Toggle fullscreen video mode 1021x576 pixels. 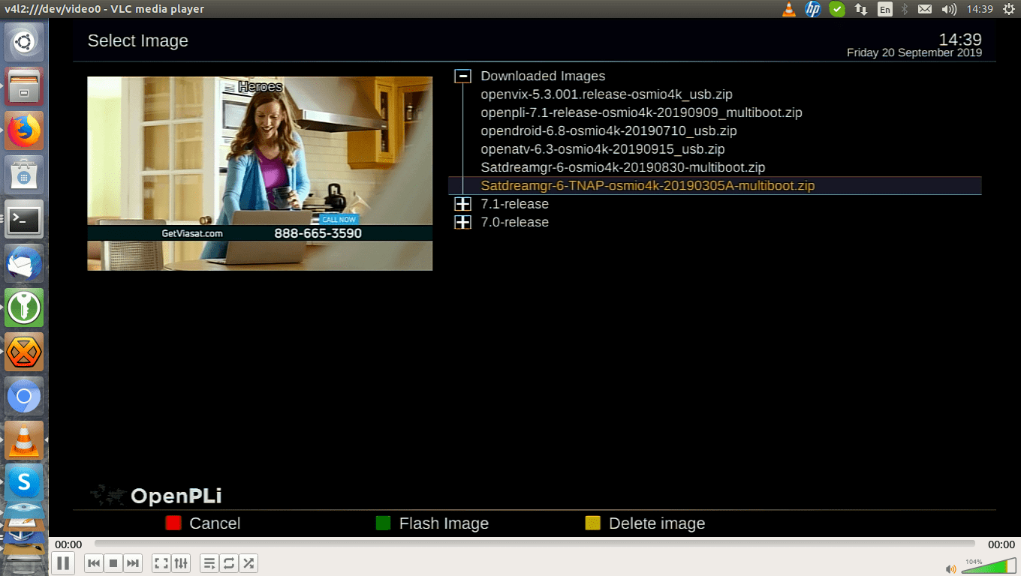pyautogui.click(x=161, y=563)
